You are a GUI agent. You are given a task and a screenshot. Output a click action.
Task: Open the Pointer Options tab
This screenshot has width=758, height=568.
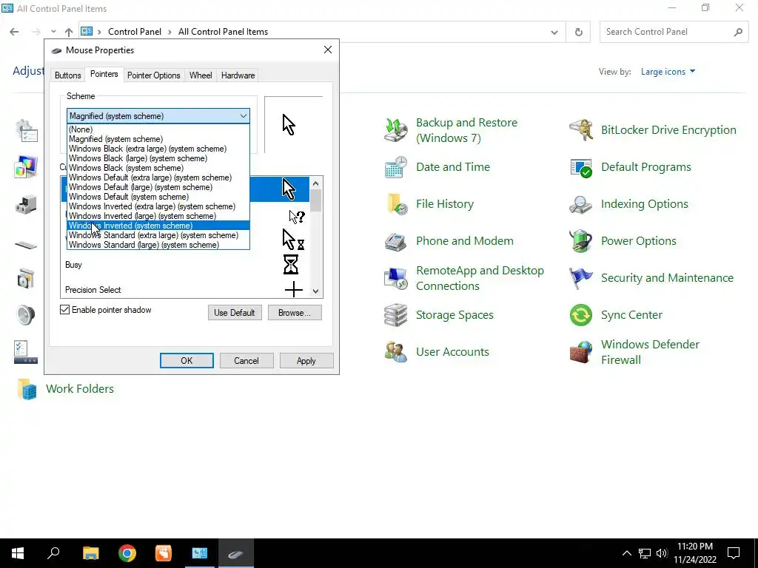click(154, 75)
